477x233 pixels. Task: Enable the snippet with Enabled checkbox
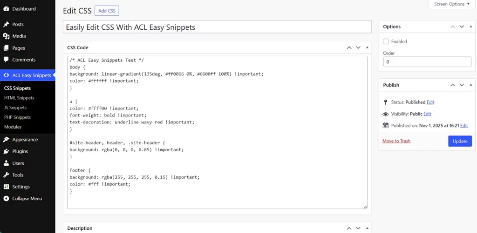pos(386,41)
